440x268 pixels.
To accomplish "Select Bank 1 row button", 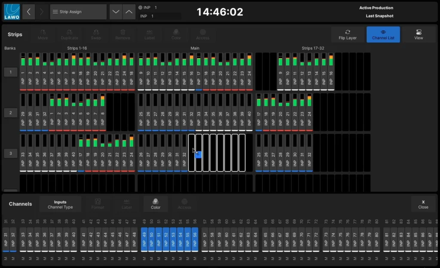I will click(x=11, y=72).
